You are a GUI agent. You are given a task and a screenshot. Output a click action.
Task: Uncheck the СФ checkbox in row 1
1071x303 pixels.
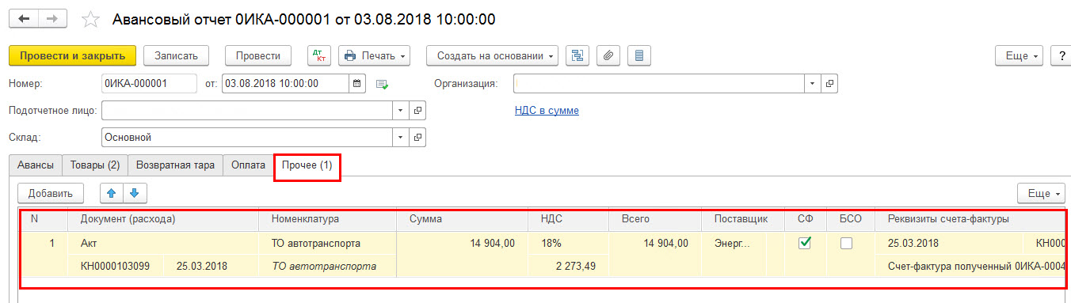pos(805,244)
